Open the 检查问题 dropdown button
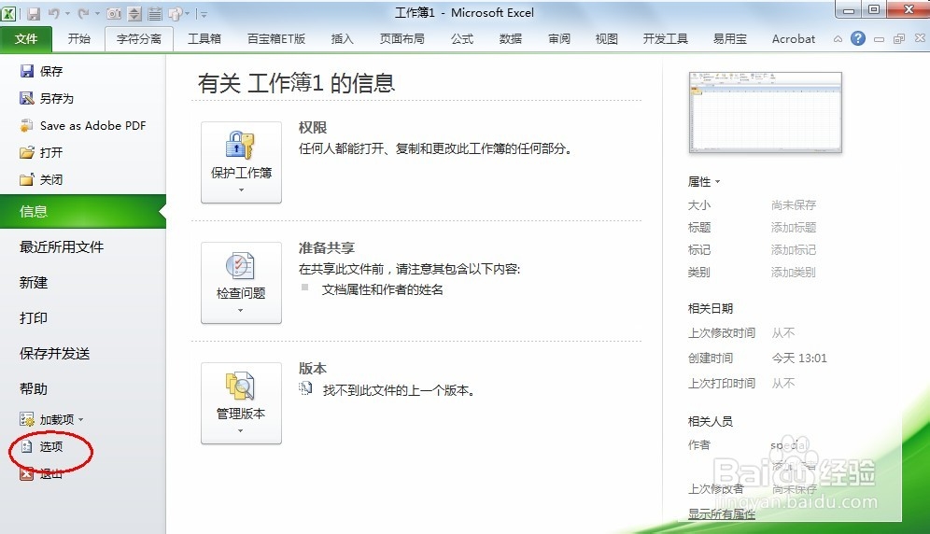The image size is (930, 534). coord(242,283)
